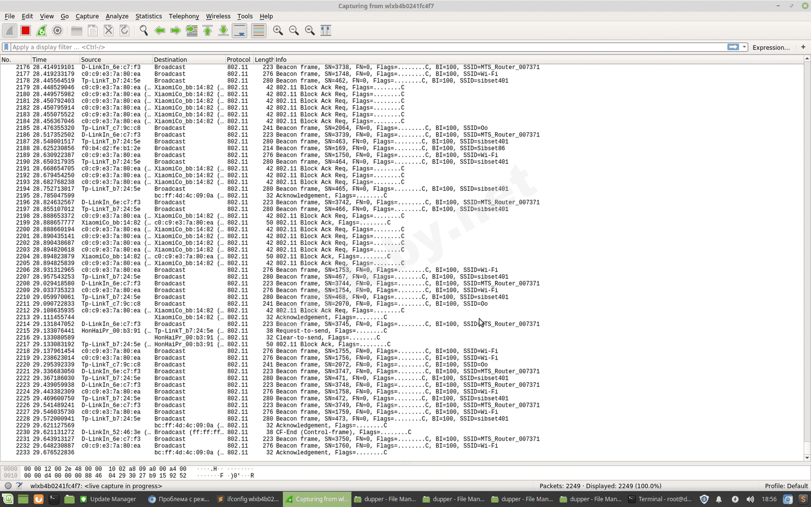Select packet 2230 CF-End control frame
Viewport: 811px width, 507px height.
pos(402,432)
